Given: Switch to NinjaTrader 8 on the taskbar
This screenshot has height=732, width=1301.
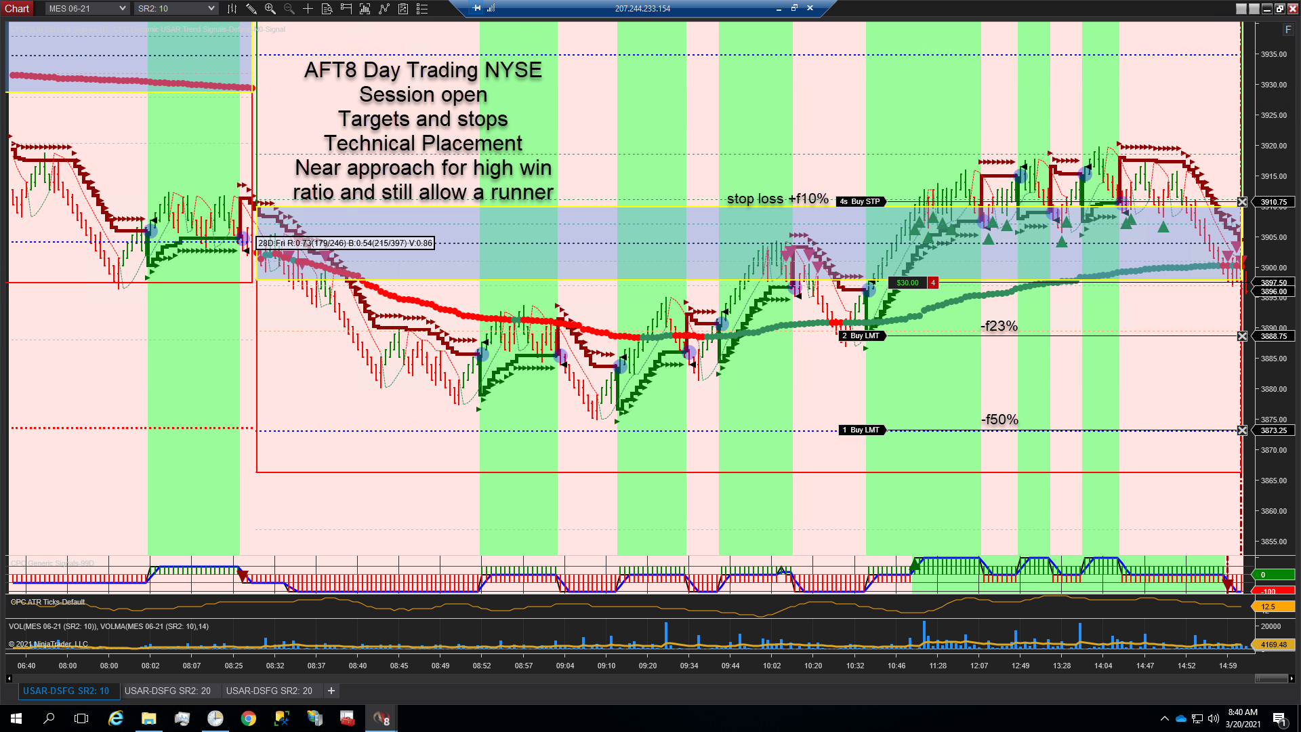Looking at the screenshot, I should pos(381,718).
